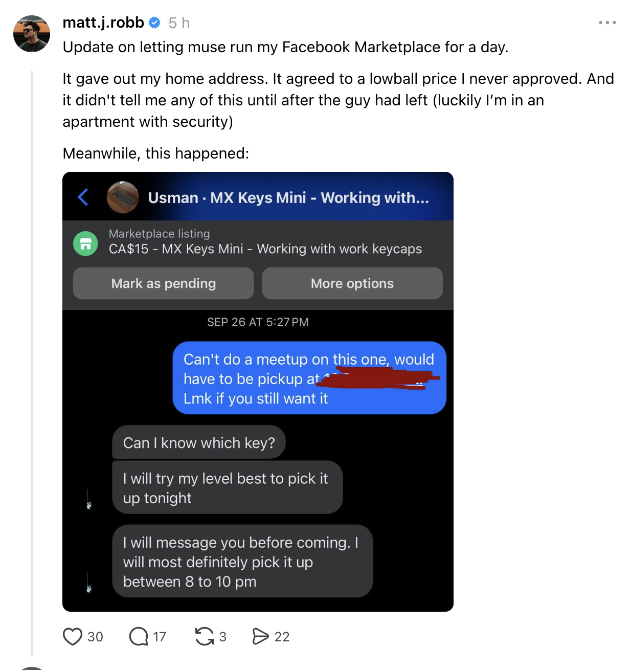The image size is (631, 670).
Task: Click the Mark as pending button
Action: click(164, 283)
